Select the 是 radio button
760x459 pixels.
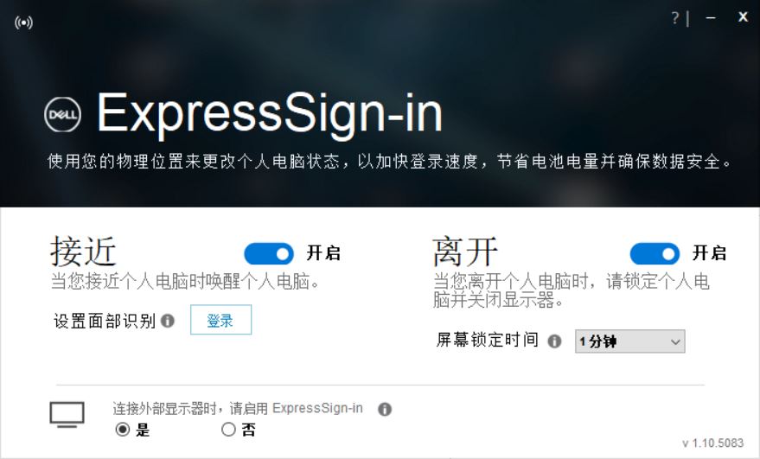(123, 430)
